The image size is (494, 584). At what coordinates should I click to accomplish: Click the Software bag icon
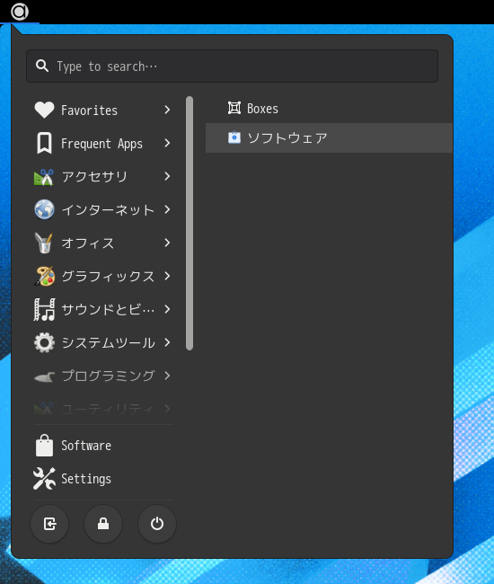pyautogui.click(x=44, y=446)
